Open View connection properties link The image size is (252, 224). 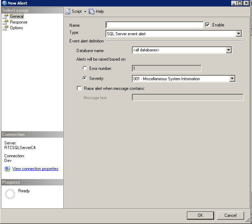pyautogui.click(x=35, y=169)
